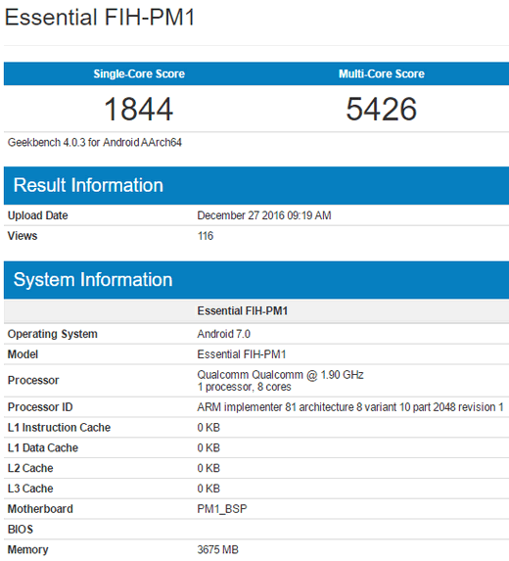Click the Essential FIH-PM1 table column header
The width and height of the screenshot is (509, 561).
(x=243, y=311)
